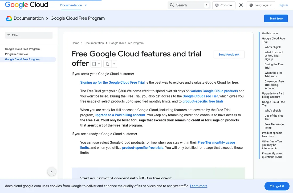The image size is (293, 193).
Task: Open the Language dropdown
Action: (x=261, y=5)
